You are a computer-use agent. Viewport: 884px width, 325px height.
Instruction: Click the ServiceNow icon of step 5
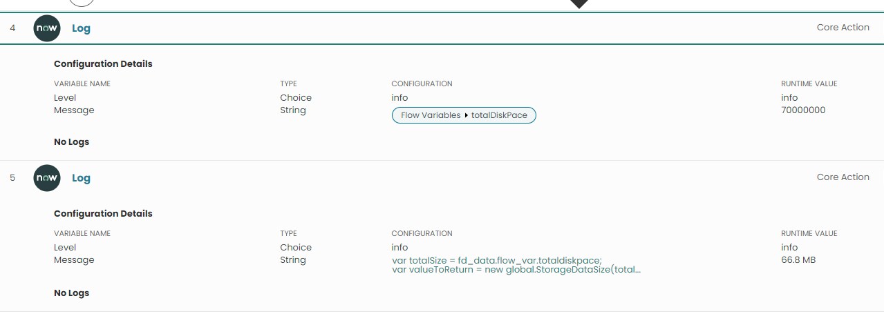(47, 178)
